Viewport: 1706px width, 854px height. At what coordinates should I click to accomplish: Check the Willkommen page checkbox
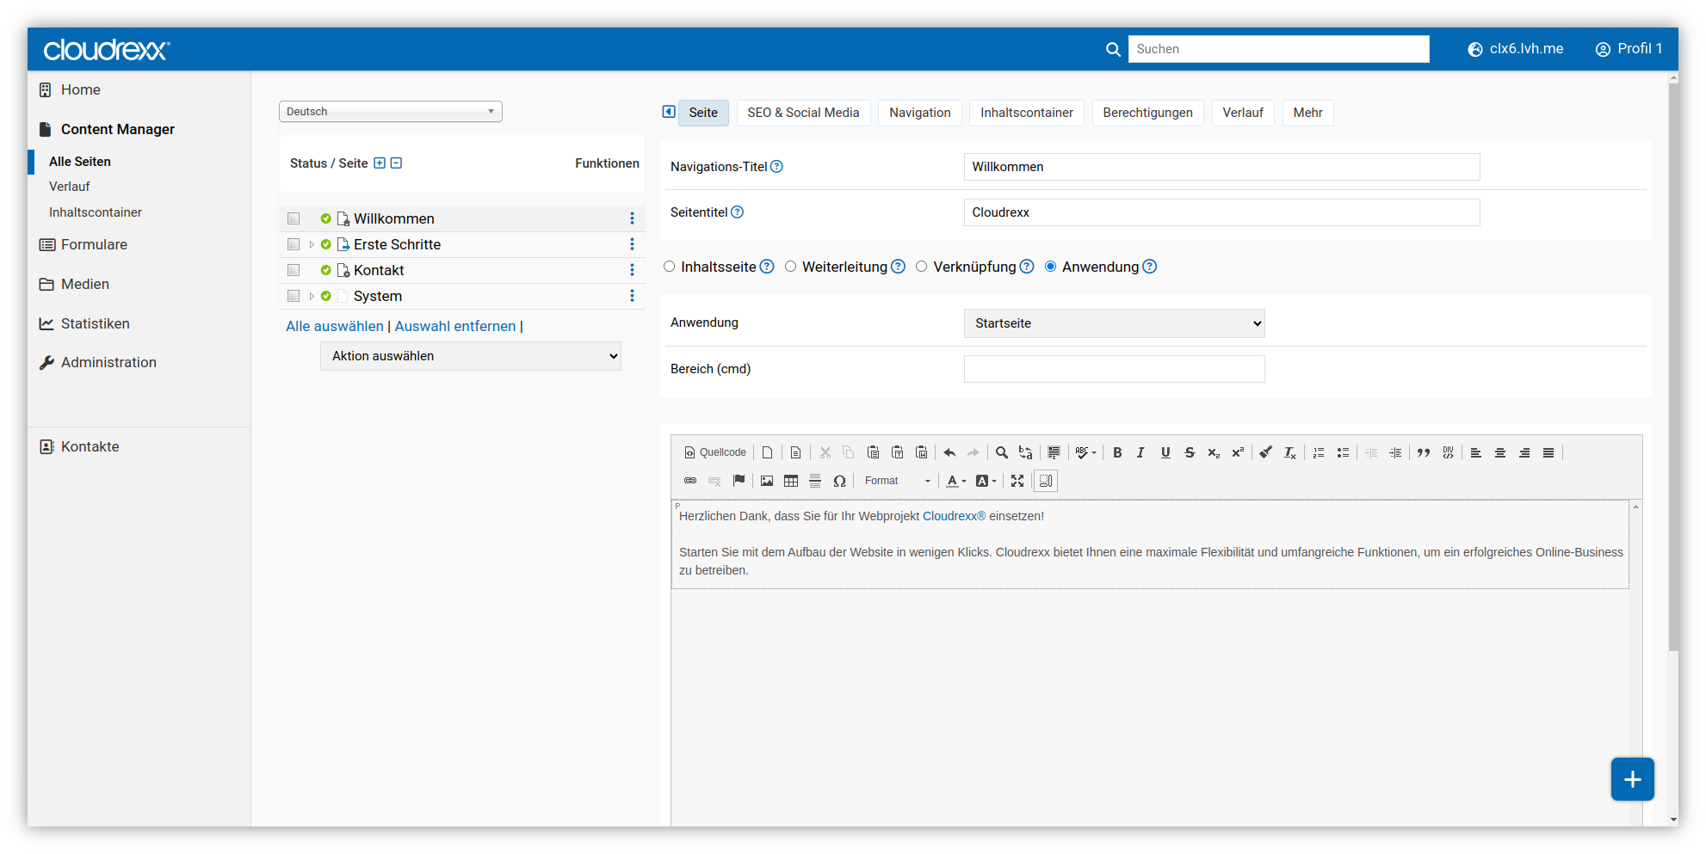(x=294, y=218)
